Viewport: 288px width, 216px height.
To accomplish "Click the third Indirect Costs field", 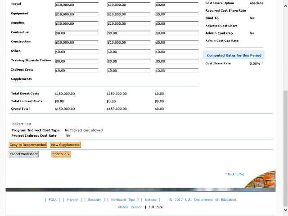I will click(177, 71).
